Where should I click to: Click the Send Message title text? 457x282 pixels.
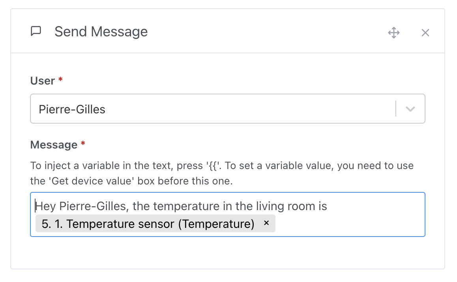[101, 32]
